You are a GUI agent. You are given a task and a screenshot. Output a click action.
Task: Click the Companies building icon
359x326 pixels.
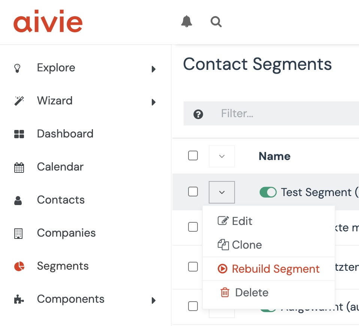point(18,233)
